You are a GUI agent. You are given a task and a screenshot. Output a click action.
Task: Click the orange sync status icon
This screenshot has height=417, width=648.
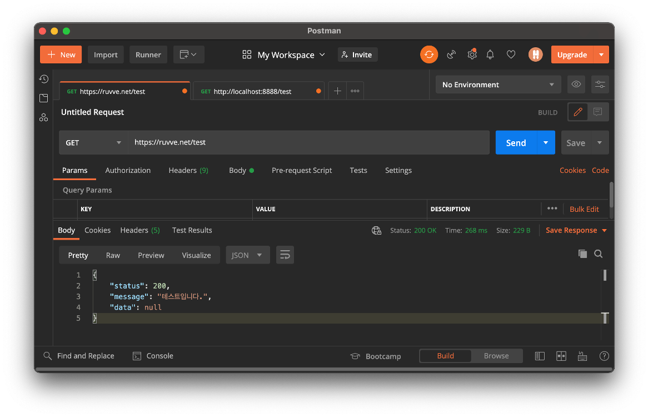pos(429,54)
